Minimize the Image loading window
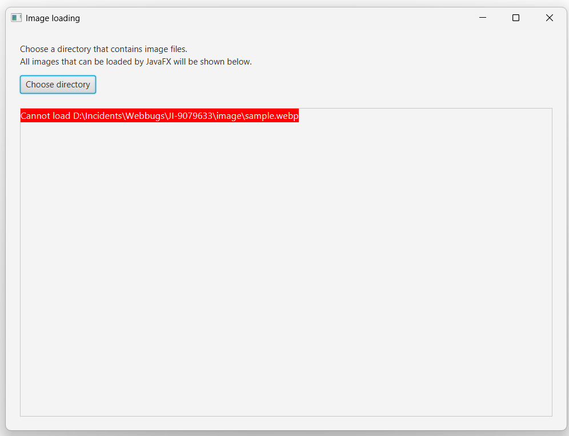The image size is (569, 436). (x=483, y=18)
